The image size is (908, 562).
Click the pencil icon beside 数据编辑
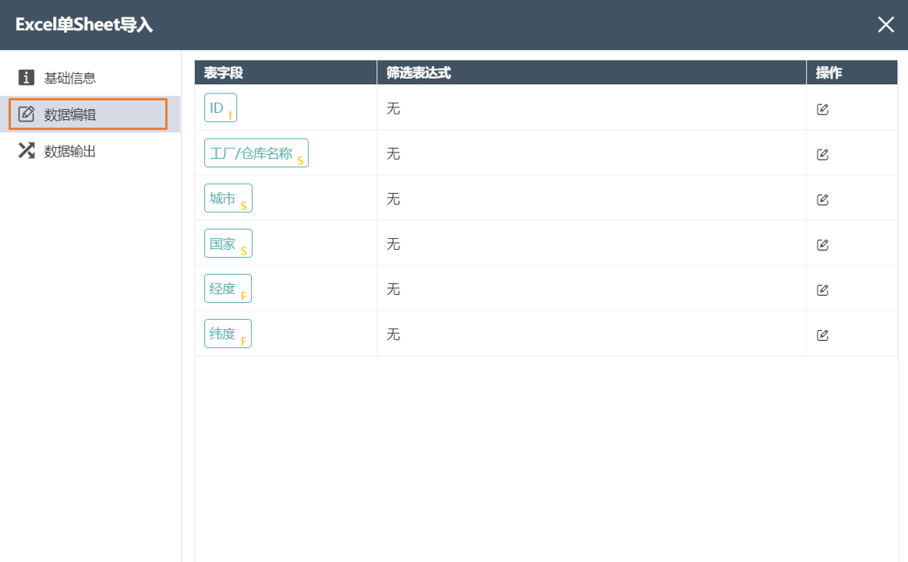click(x=26, y=114)
